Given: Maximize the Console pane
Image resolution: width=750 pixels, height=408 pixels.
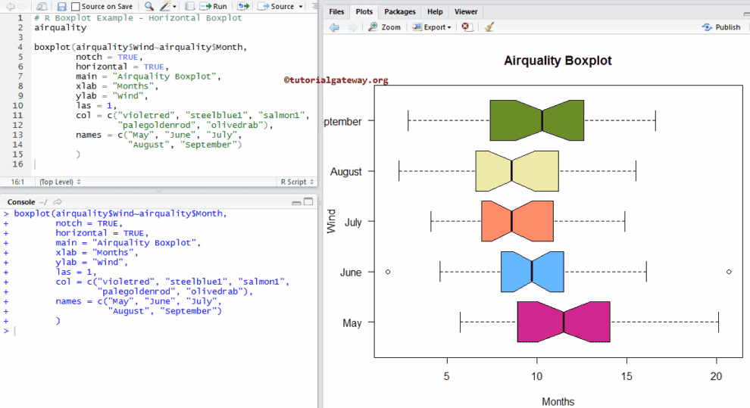Looking at the screenshot, I should 308,201.
